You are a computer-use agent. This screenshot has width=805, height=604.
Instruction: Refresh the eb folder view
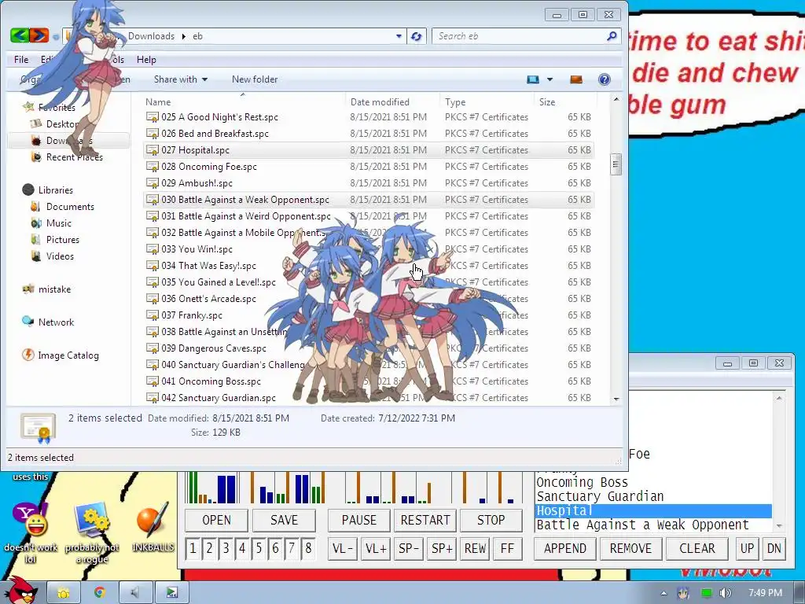coord(417,36)
